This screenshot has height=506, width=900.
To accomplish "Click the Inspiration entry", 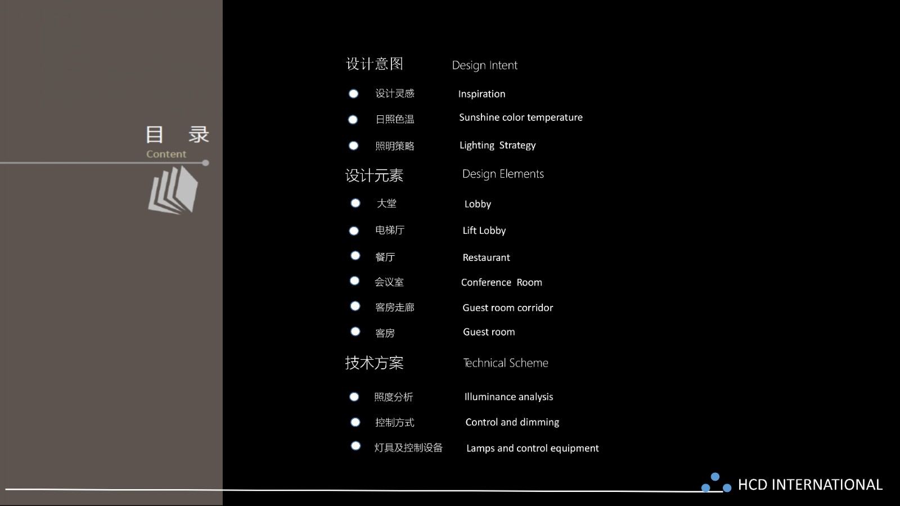I will click(x=481, y=94).
